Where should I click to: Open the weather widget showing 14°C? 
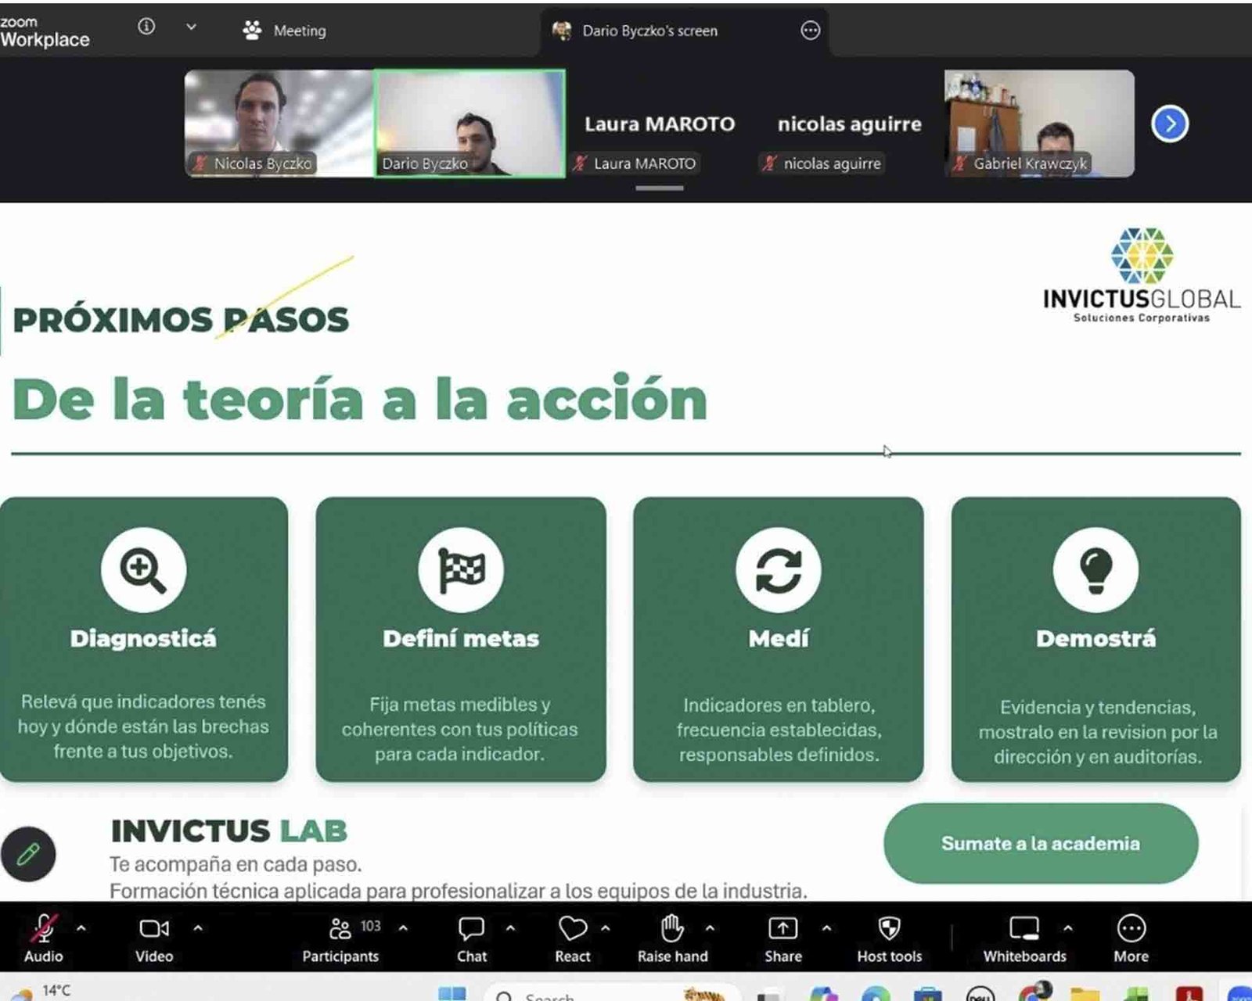point(41,992)
